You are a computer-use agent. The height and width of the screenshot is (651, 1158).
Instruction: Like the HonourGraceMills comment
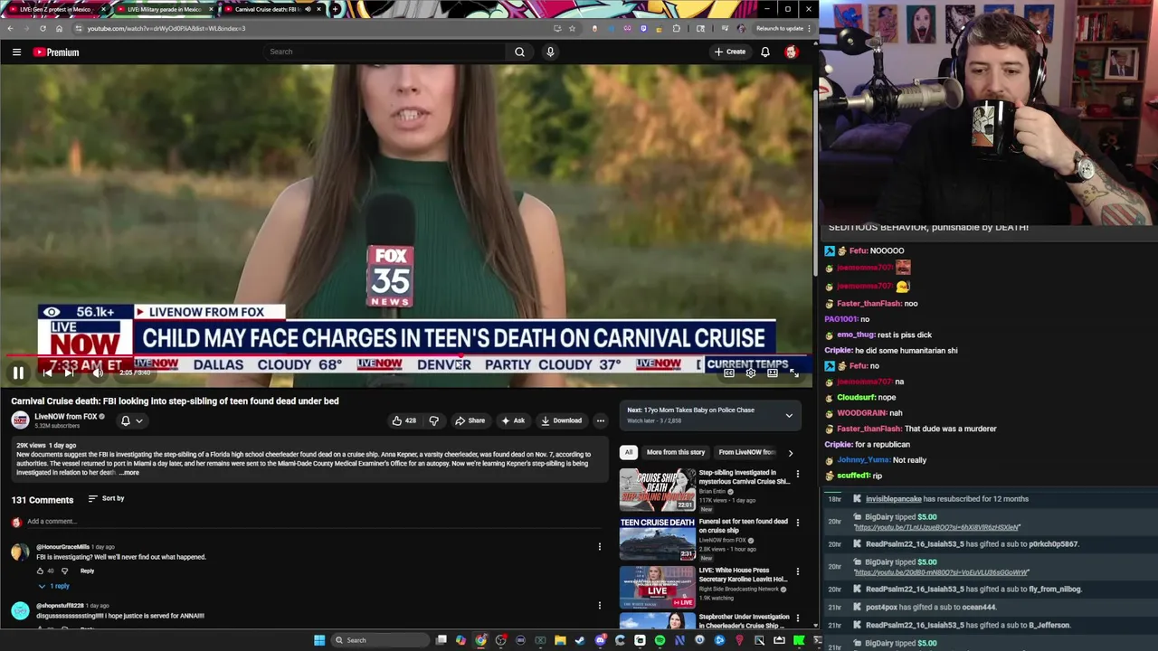click(40, 571)
